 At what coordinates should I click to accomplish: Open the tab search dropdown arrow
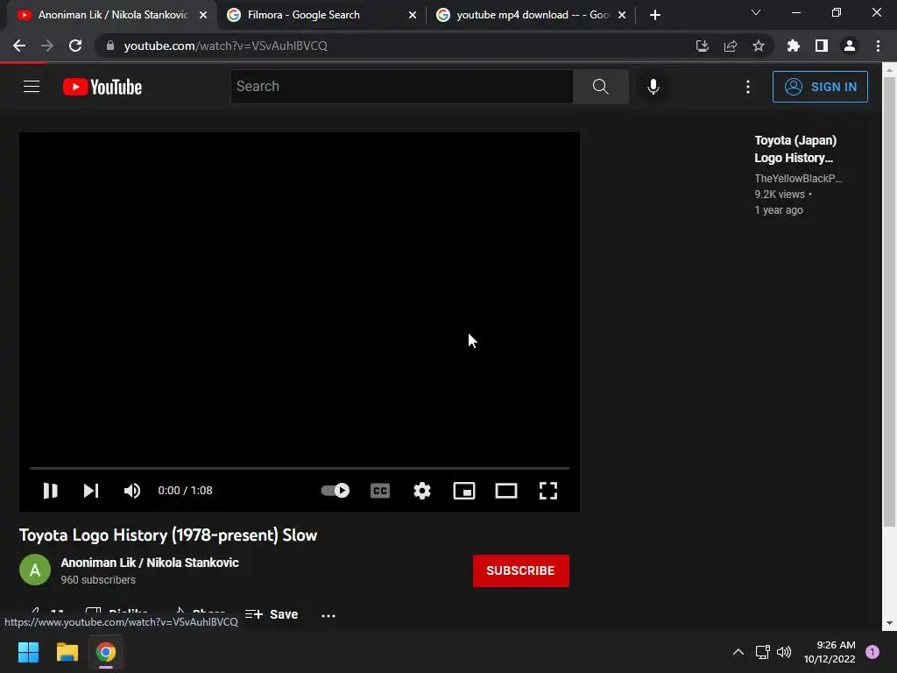click(x=756, y=12)
